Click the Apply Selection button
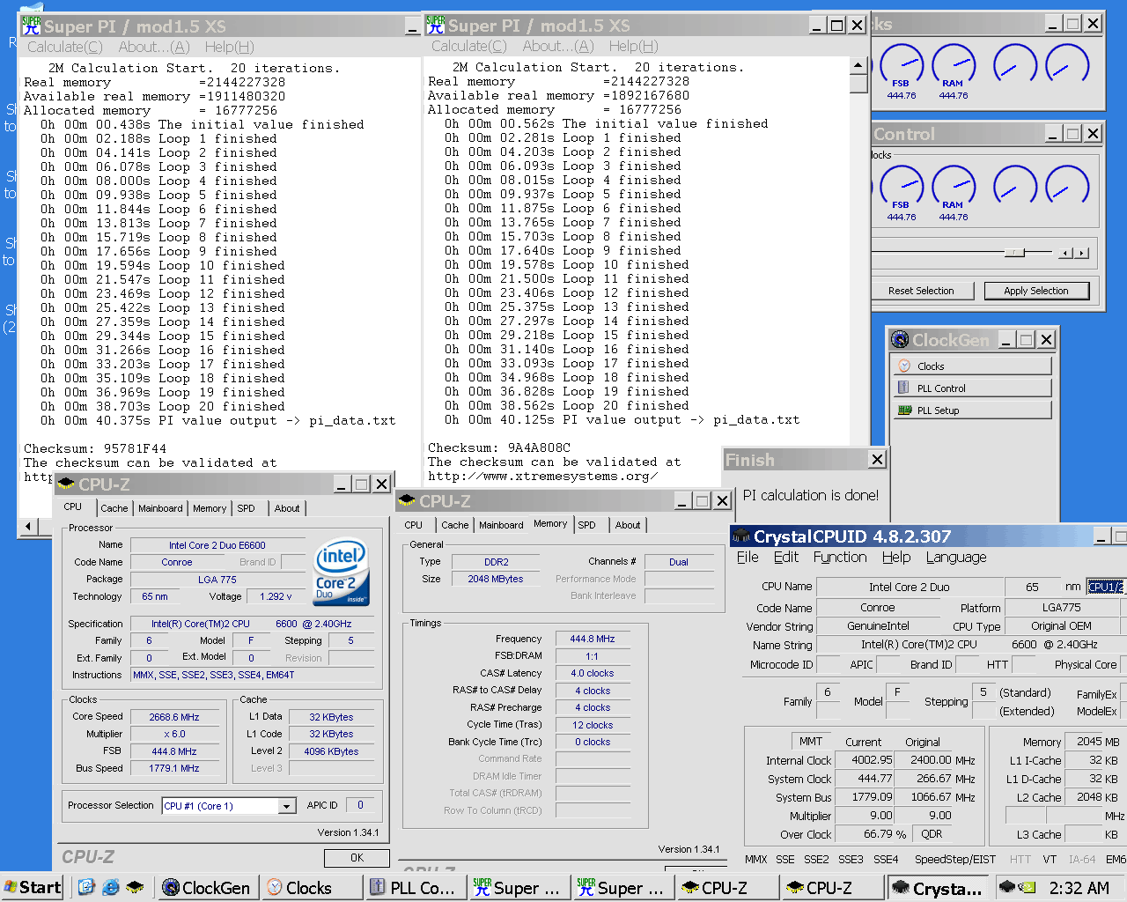1127x902 pixels. point(1035,291)
